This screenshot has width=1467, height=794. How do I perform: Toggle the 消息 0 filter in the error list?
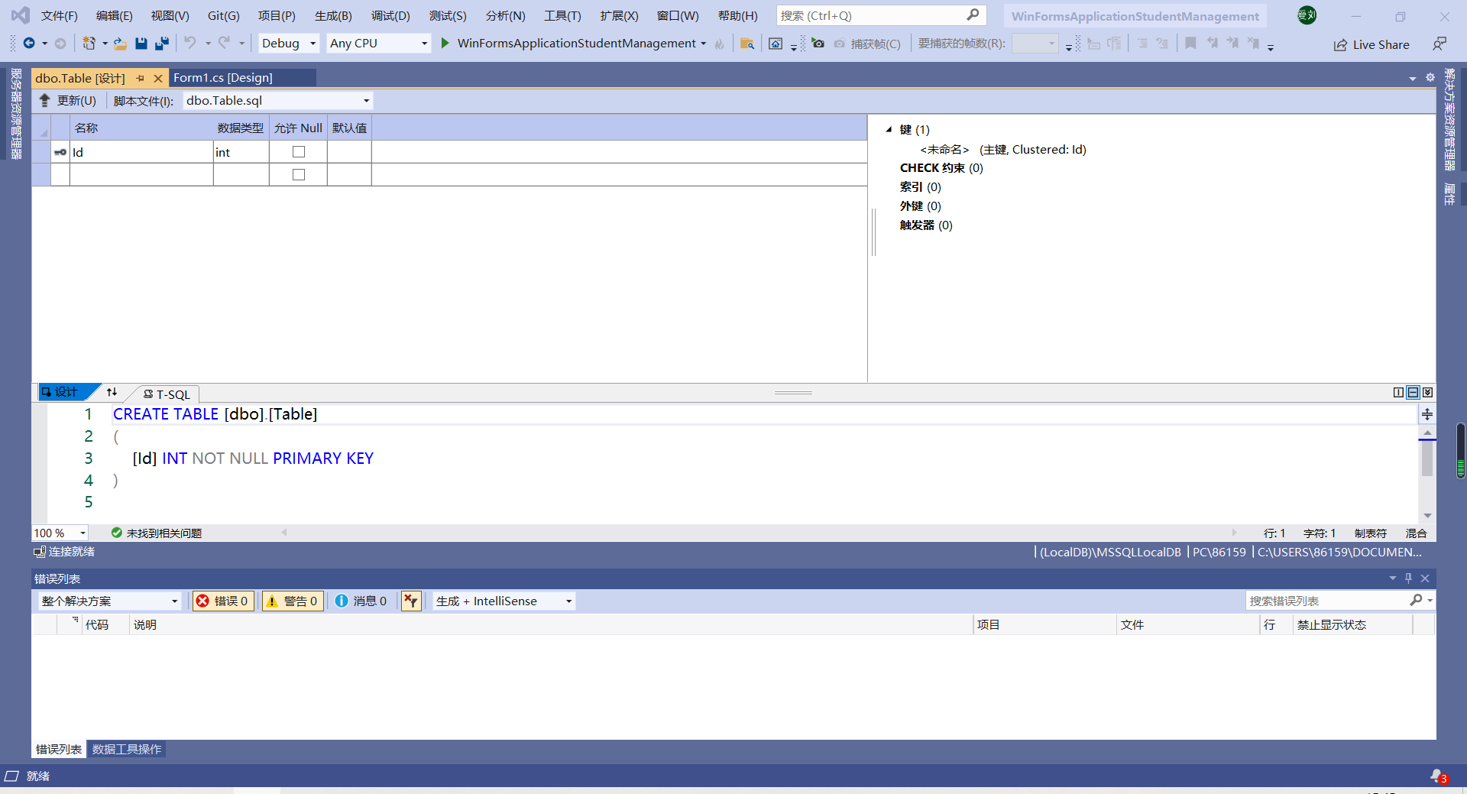click(361, 601)
